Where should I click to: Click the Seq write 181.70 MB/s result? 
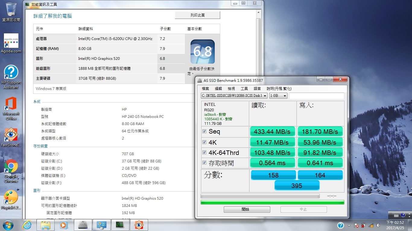[x=320, y=132]
